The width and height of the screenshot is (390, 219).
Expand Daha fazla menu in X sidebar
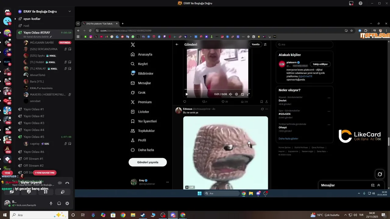click(142, 150)
